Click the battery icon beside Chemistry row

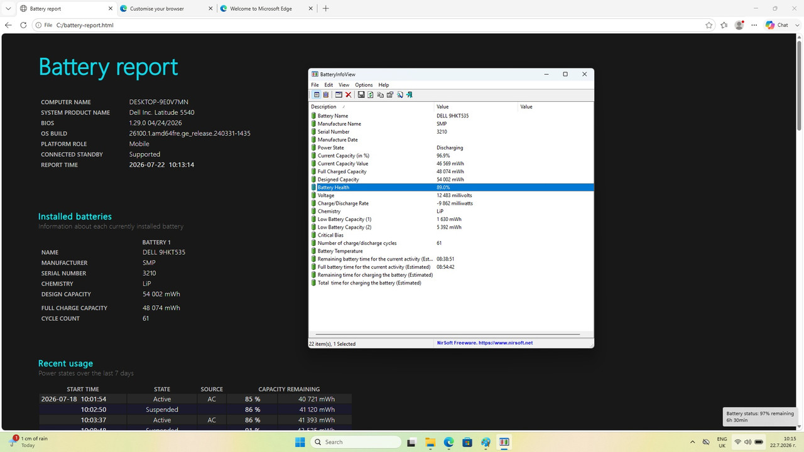coord(314,212)
